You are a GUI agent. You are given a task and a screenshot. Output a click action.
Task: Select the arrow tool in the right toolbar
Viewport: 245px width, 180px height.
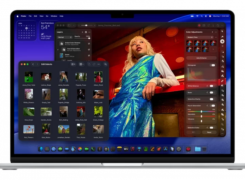(x=222, y=31)
